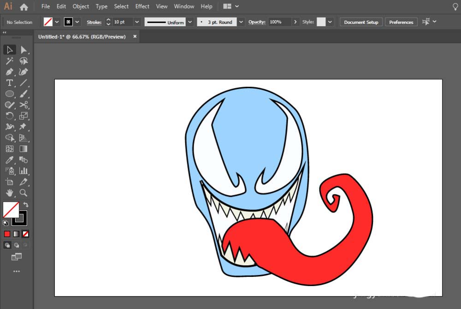
Task: Expand the Opacity slider arrow
Action: click(x=295, y=22)
